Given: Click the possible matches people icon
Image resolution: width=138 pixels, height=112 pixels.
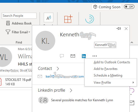Looking at the screenshot, I should 43,100.
